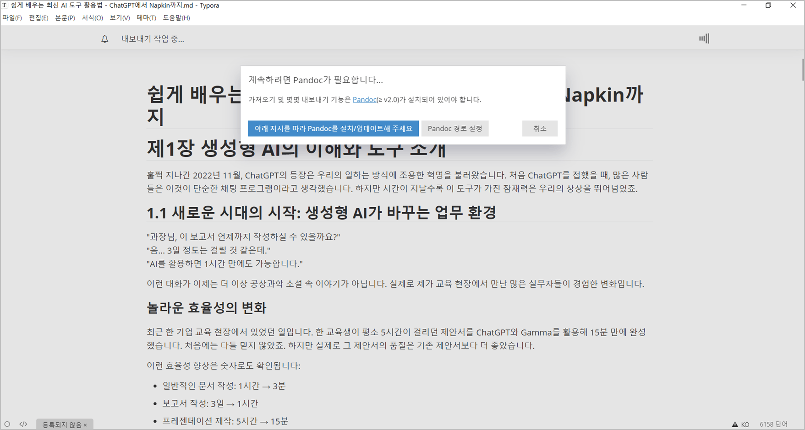The width and height of the screenshot is (805, 430).
Task: Toggle source code mode icon
Action: coord(23,424)
